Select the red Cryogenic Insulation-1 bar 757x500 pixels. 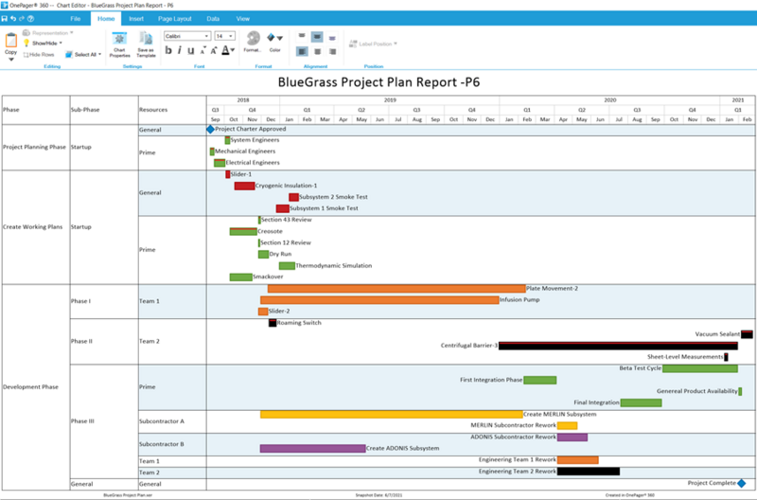244,186
